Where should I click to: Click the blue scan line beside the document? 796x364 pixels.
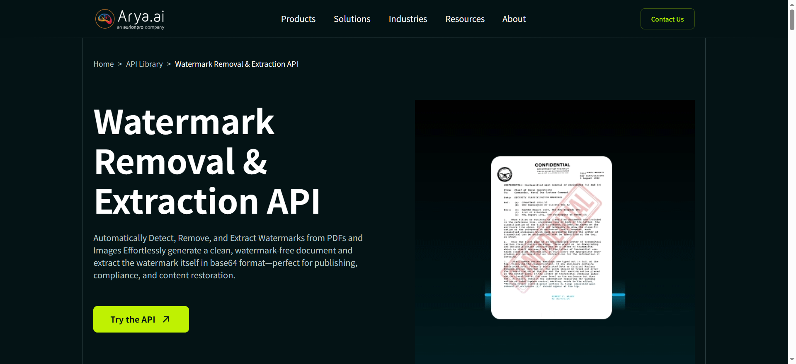point(619,295)
